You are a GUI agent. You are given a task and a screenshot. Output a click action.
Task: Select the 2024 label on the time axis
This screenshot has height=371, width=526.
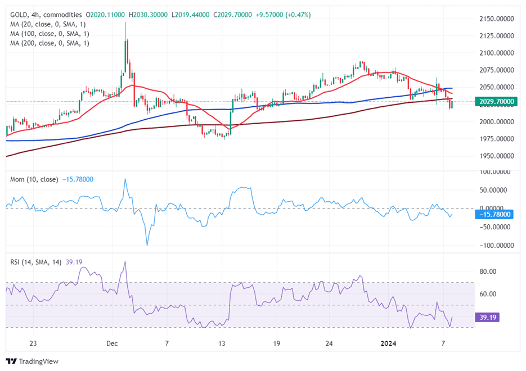pos(388,343)
